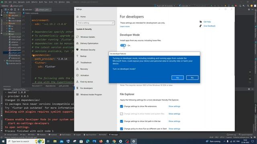Go to Settings Home
Viewport: 257px width, 144px height.
point(83,17)
